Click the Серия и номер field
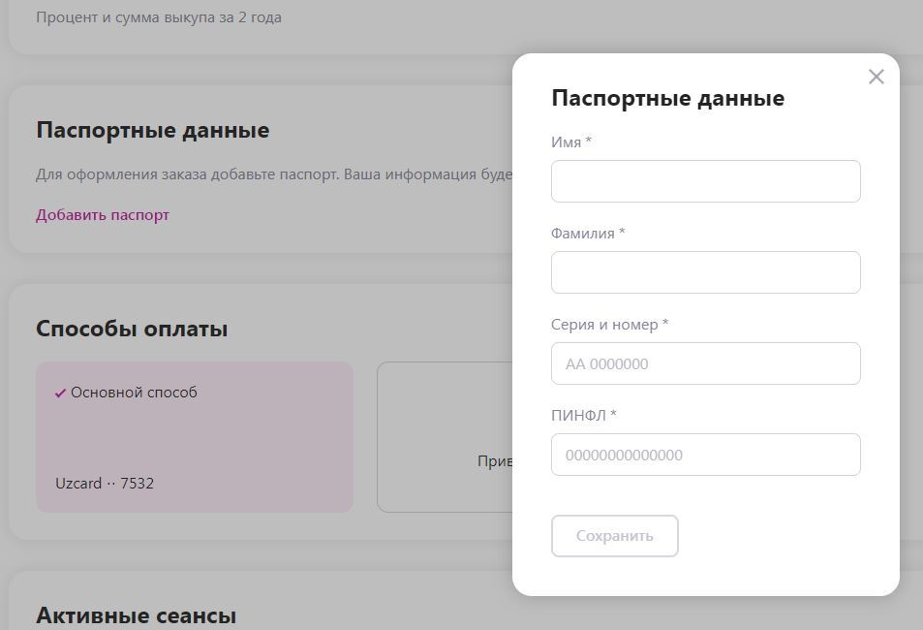This screenshot has width=923, height=630. point(705,363)
